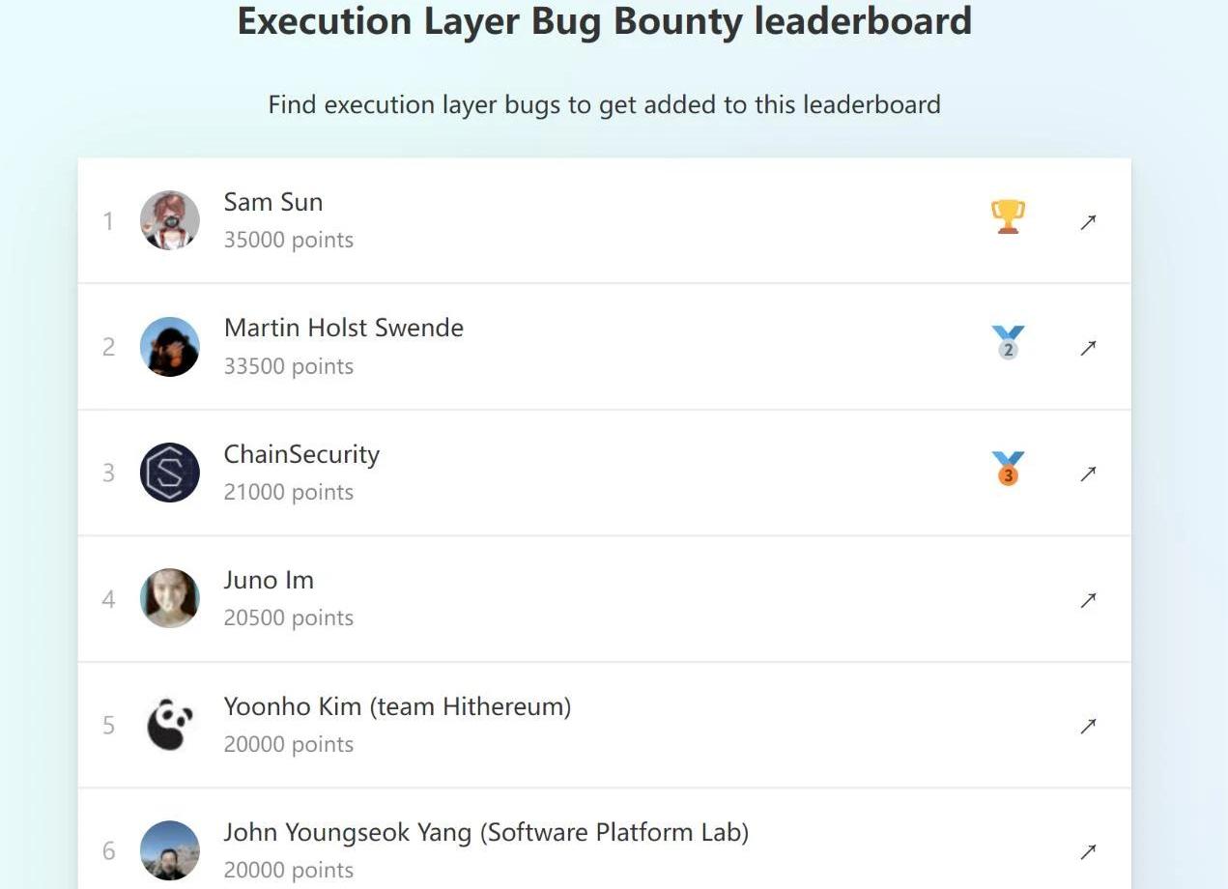
Task: Click the bronze third-place medal icon
Action: [1008, 469]
